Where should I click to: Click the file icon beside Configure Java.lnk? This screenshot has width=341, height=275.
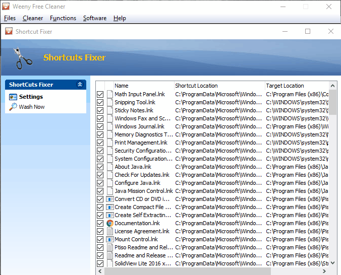click(x=110, y=183)
